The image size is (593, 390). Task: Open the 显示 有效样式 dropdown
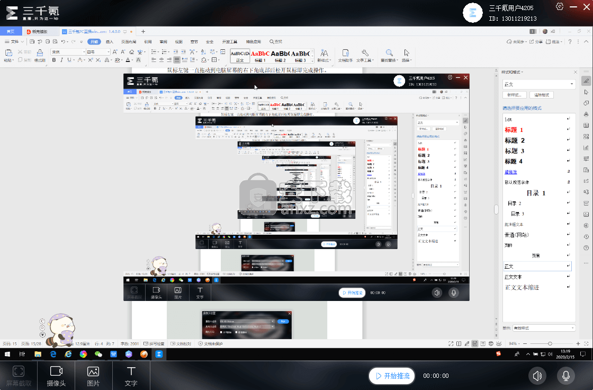click(x=544, y=328)
